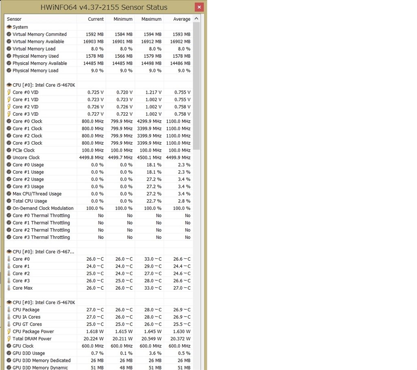417x370 pixels.
Task: Select the Virtual Memory Available row
Action: point(99,42)
